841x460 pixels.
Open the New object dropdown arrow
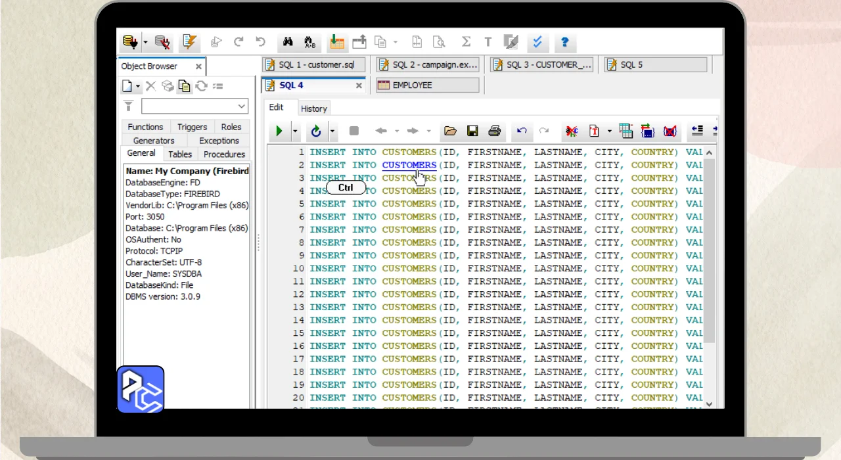138,86
